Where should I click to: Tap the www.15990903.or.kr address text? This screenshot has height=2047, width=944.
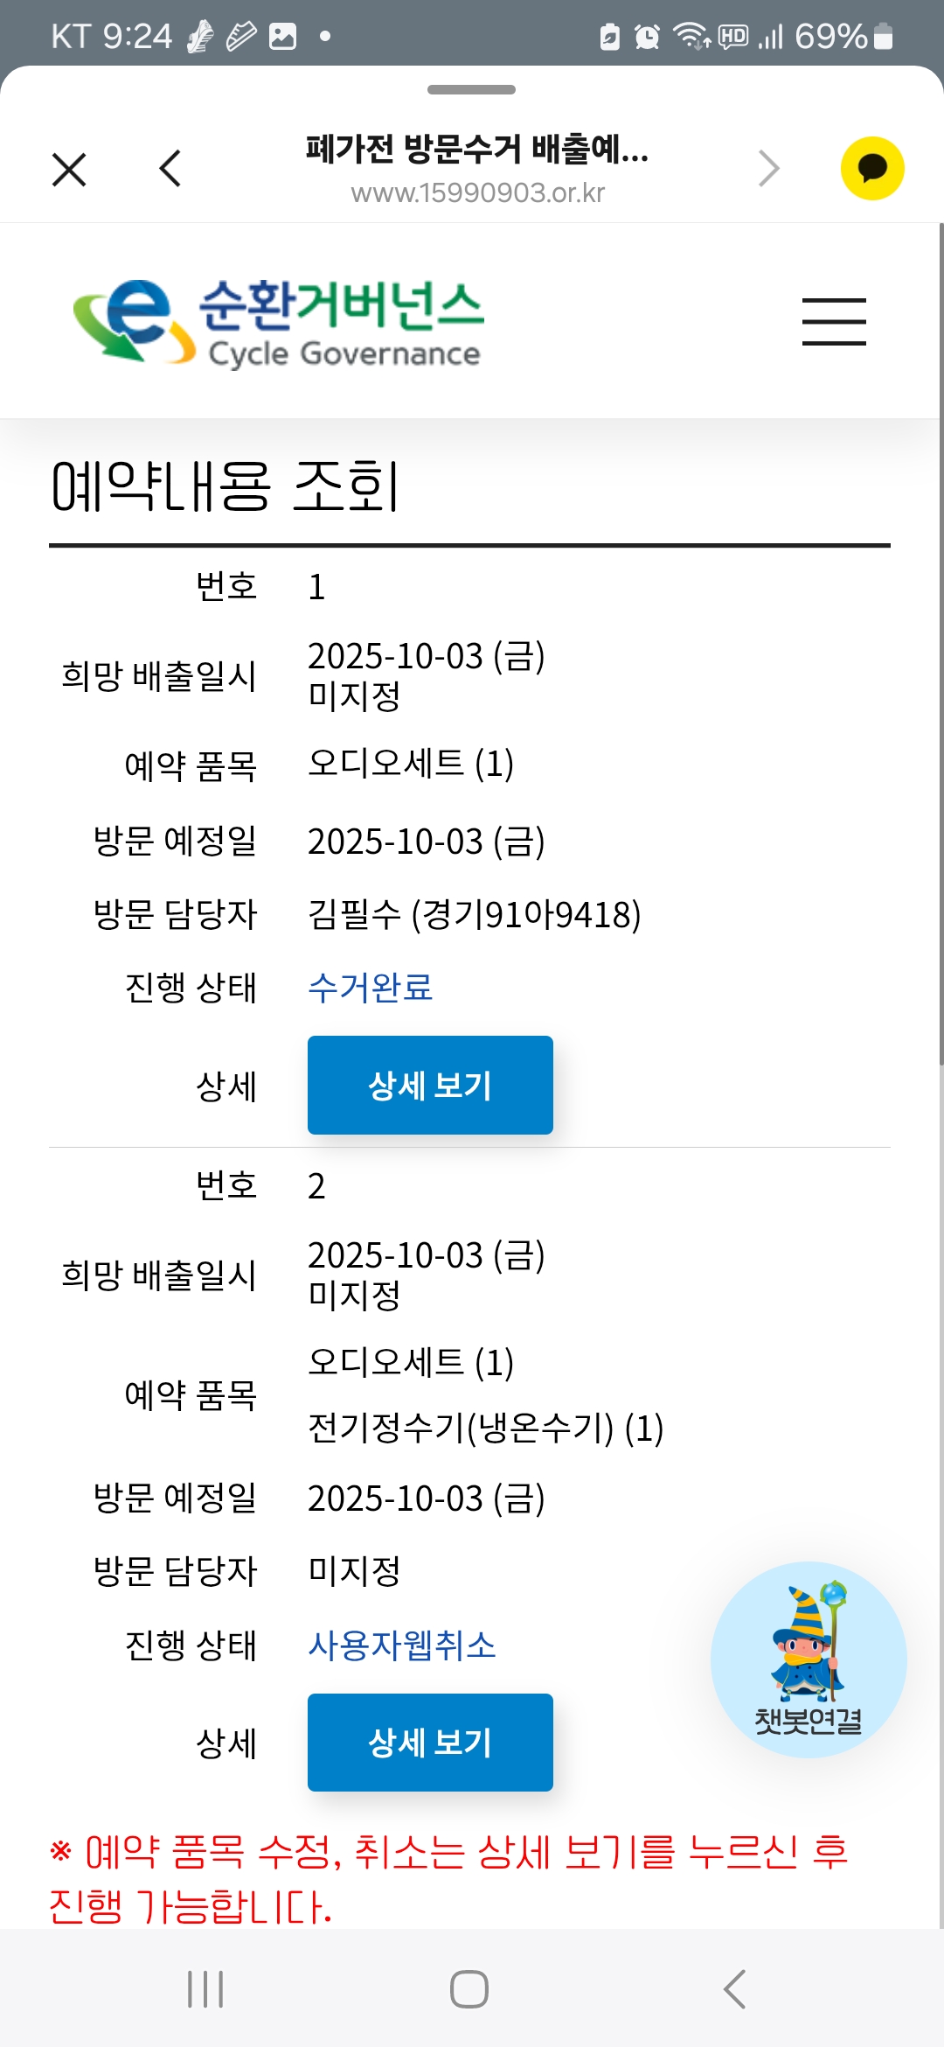coord(477,192)
